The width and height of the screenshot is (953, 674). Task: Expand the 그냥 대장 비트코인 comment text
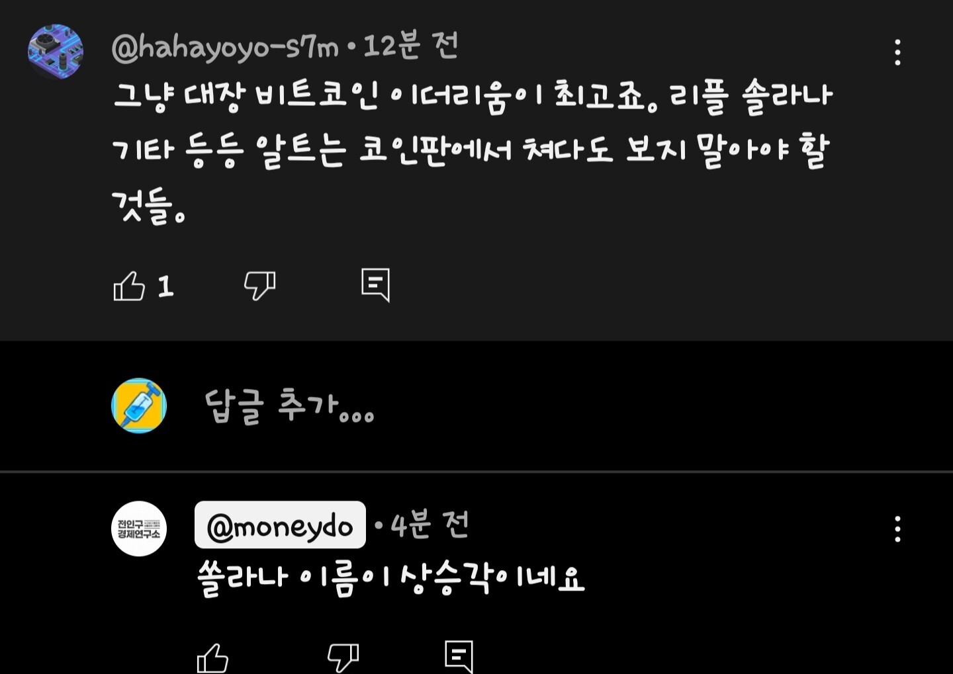(473, 151)
